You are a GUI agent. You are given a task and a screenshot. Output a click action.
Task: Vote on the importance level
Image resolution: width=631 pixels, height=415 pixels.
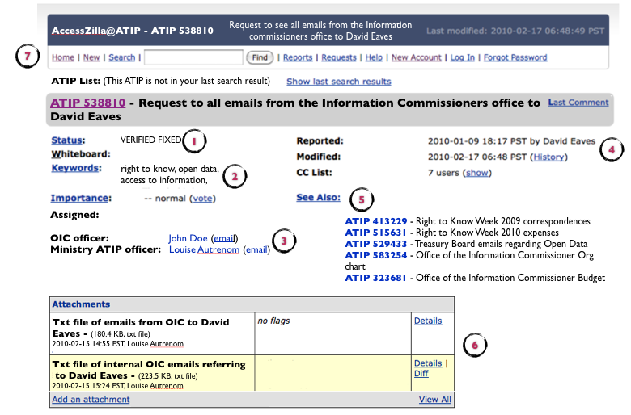tap(202, 198)
